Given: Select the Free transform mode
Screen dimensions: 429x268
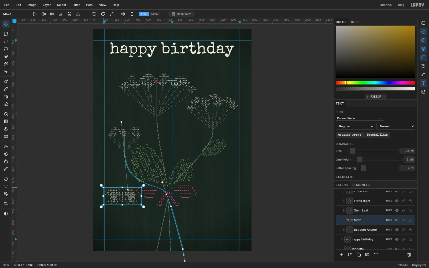Looking at the screenshot, I should click(144, 14).
